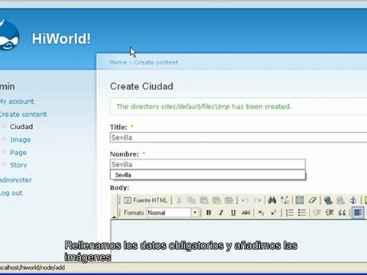This screenshot has width=367, height=275.
Task: Click the HiWorld! site title
Action: (x=61, y=39)
